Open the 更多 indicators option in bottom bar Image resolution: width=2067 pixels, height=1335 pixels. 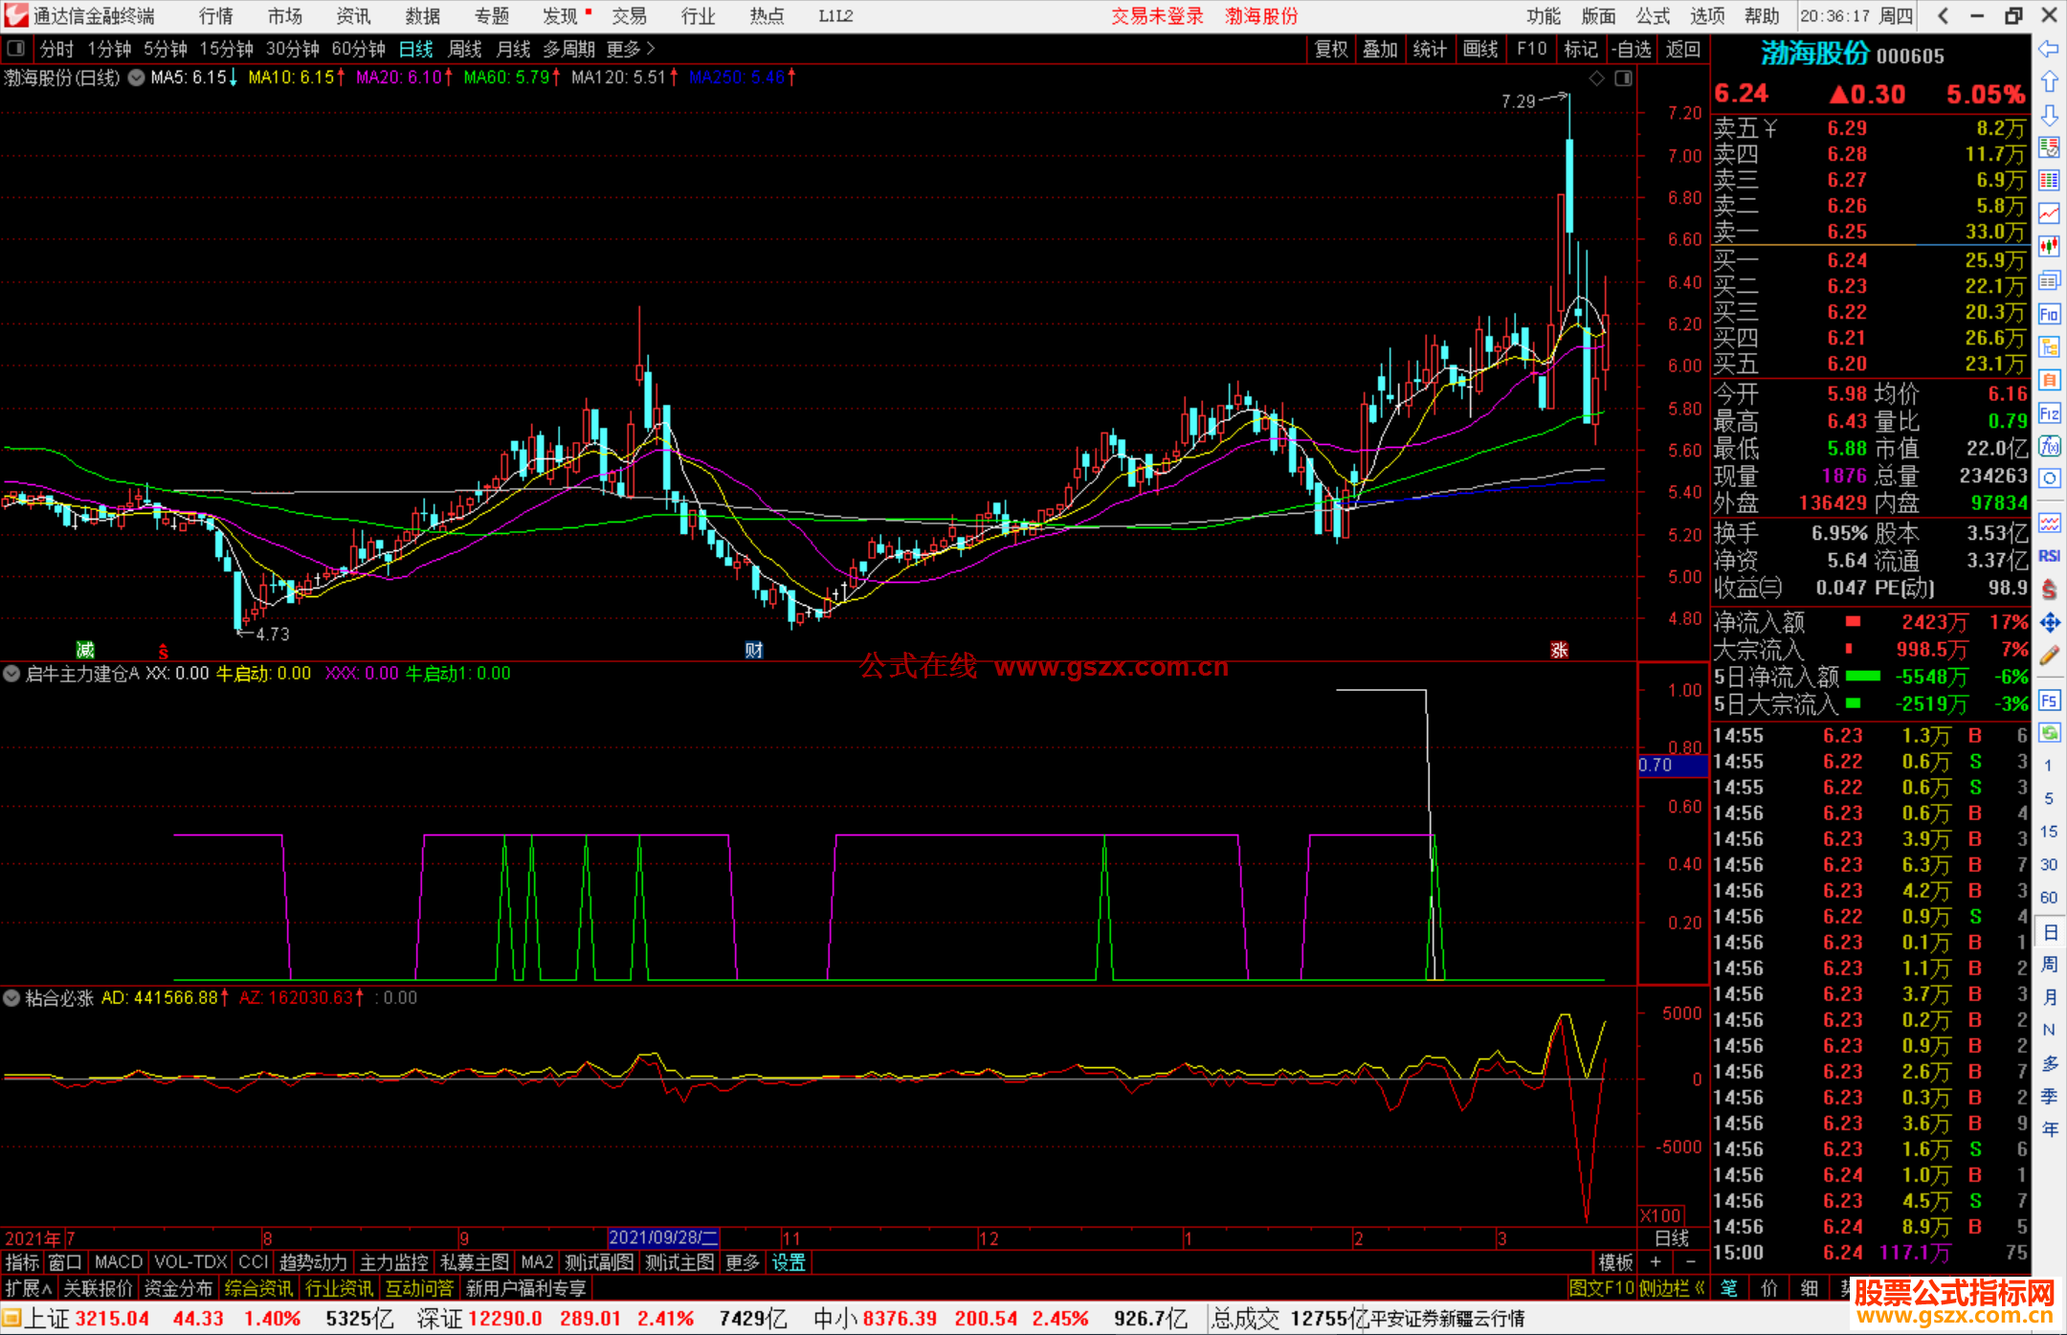tap(742, 1262)
